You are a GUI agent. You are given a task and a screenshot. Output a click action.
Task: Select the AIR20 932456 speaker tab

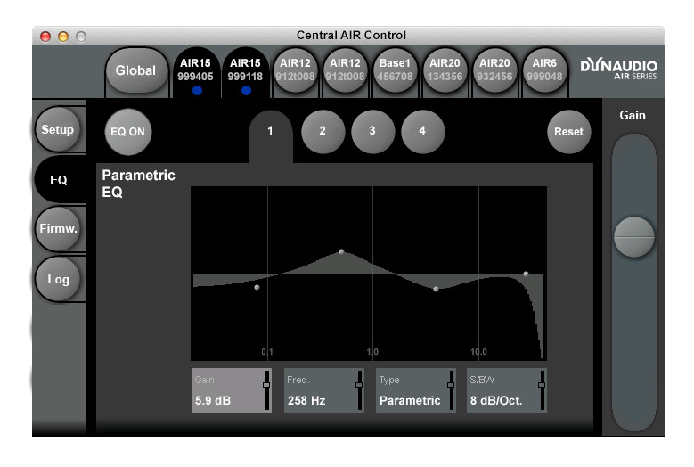click(x=494, y=70)
